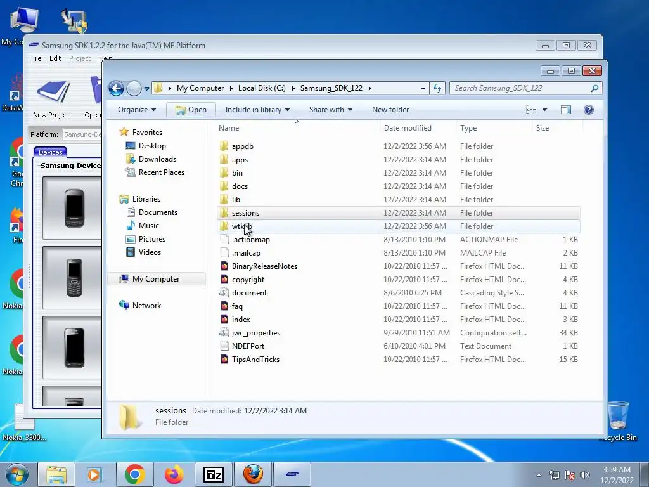Viewport: 649px width, 487px height.
Task: Click the Windows Start button
Action: (17, 474)
